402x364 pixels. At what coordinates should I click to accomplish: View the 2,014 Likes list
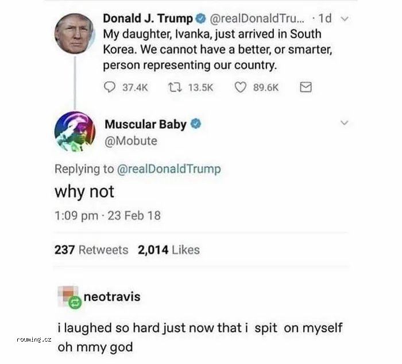click(169, 250)
